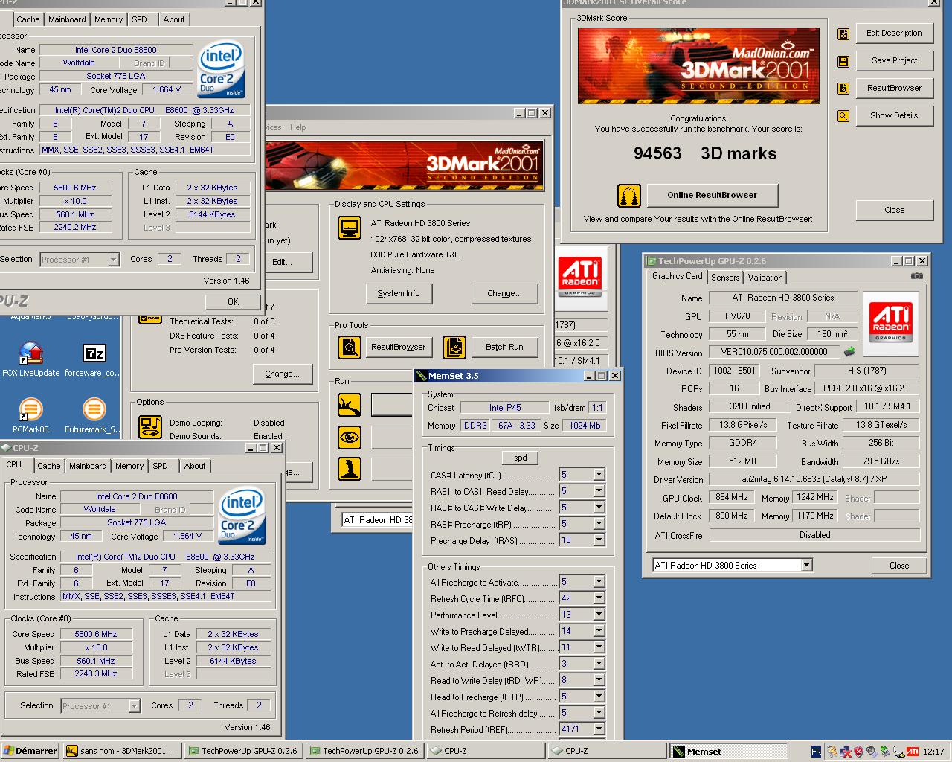Click the 94563 3D marks score text

pos(704,154)
